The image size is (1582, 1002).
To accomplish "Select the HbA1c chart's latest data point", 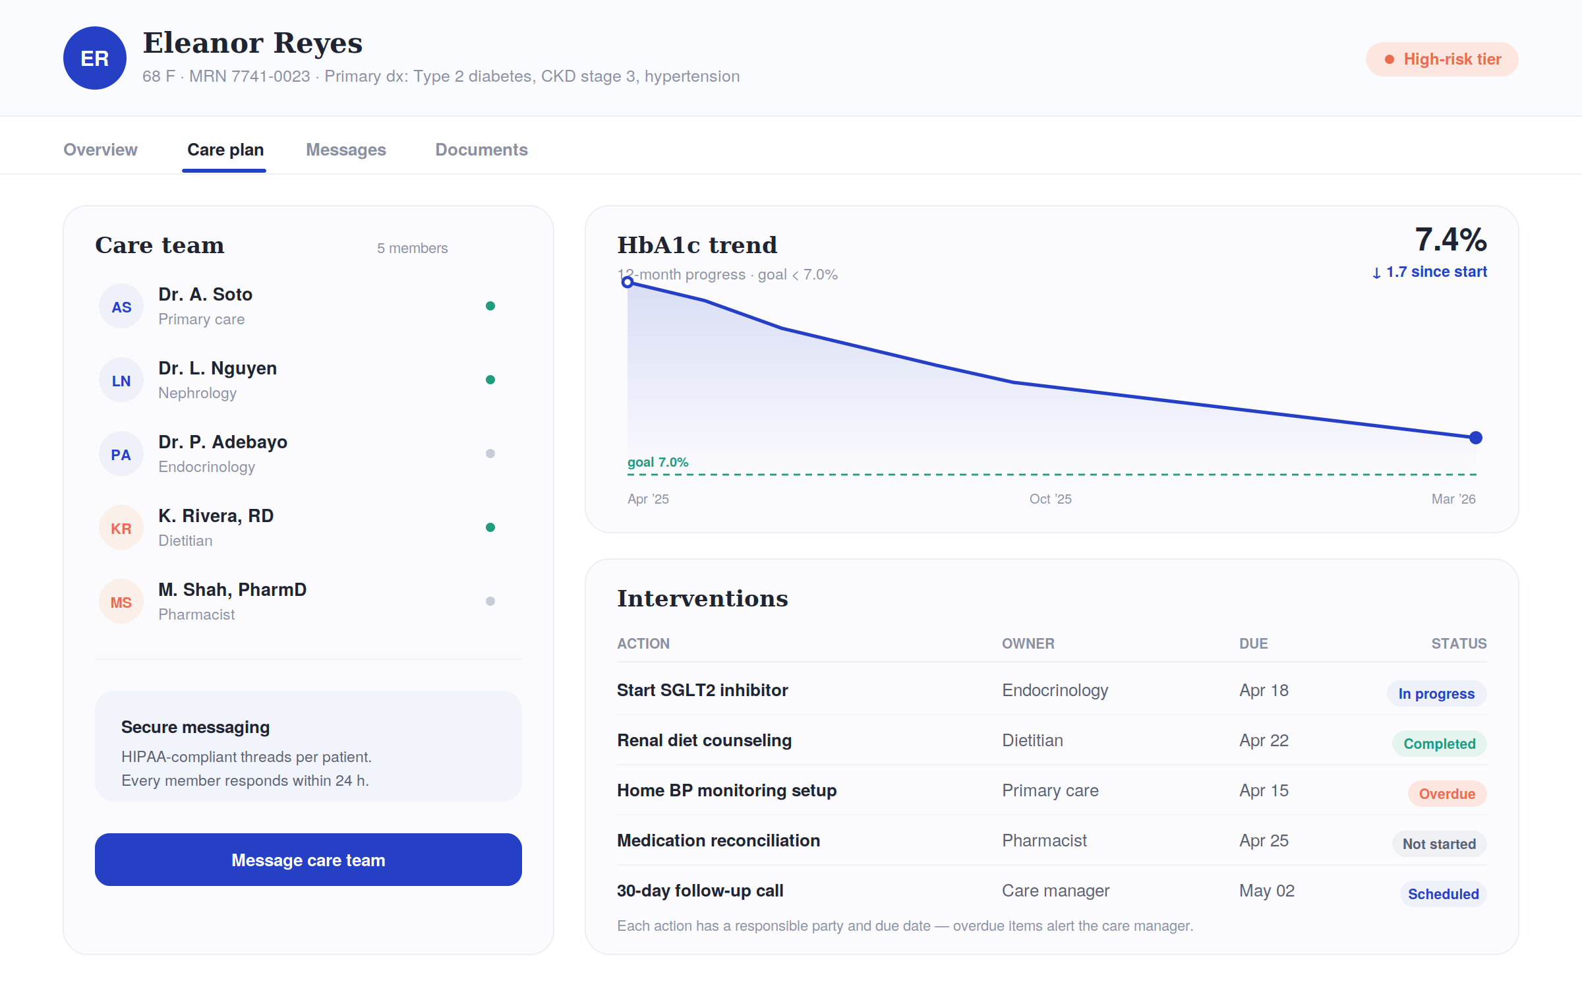I will tap(1476, 438).
